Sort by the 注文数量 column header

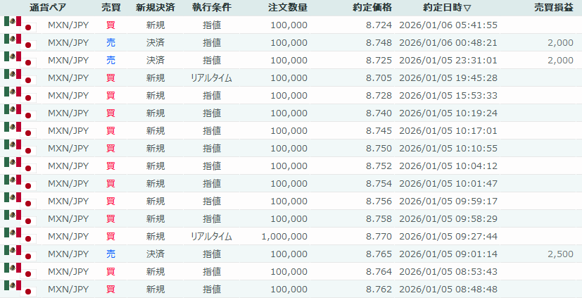287,8
